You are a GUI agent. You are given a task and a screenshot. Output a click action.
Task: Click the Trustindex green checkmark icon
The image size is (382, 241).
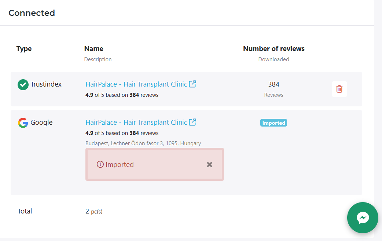point(23,84)
